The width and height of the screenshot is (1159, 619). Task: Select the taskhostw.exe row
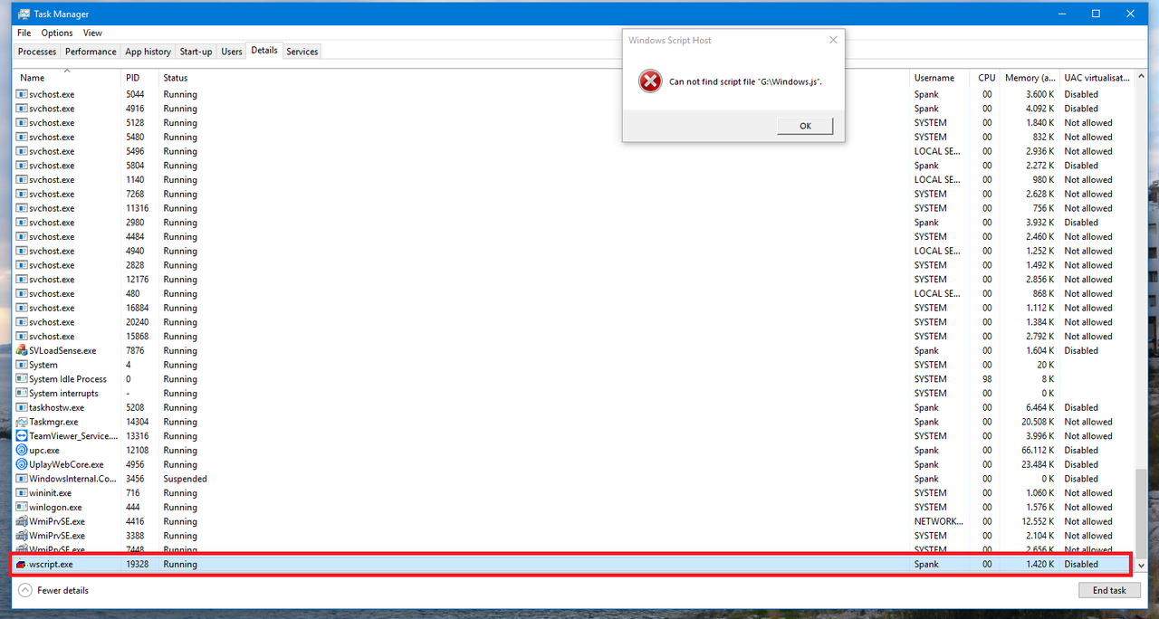point(573,407)
